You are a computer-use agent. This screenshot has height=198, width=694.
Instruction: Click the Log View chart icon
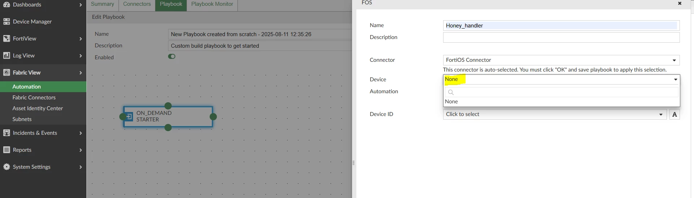(x=7, y=56)
